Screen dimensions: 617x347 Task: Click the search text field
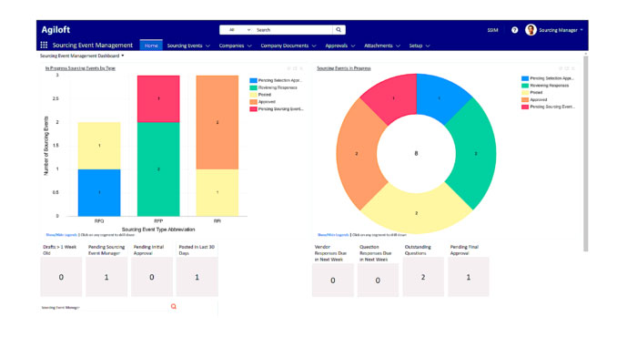click(293, 30)
